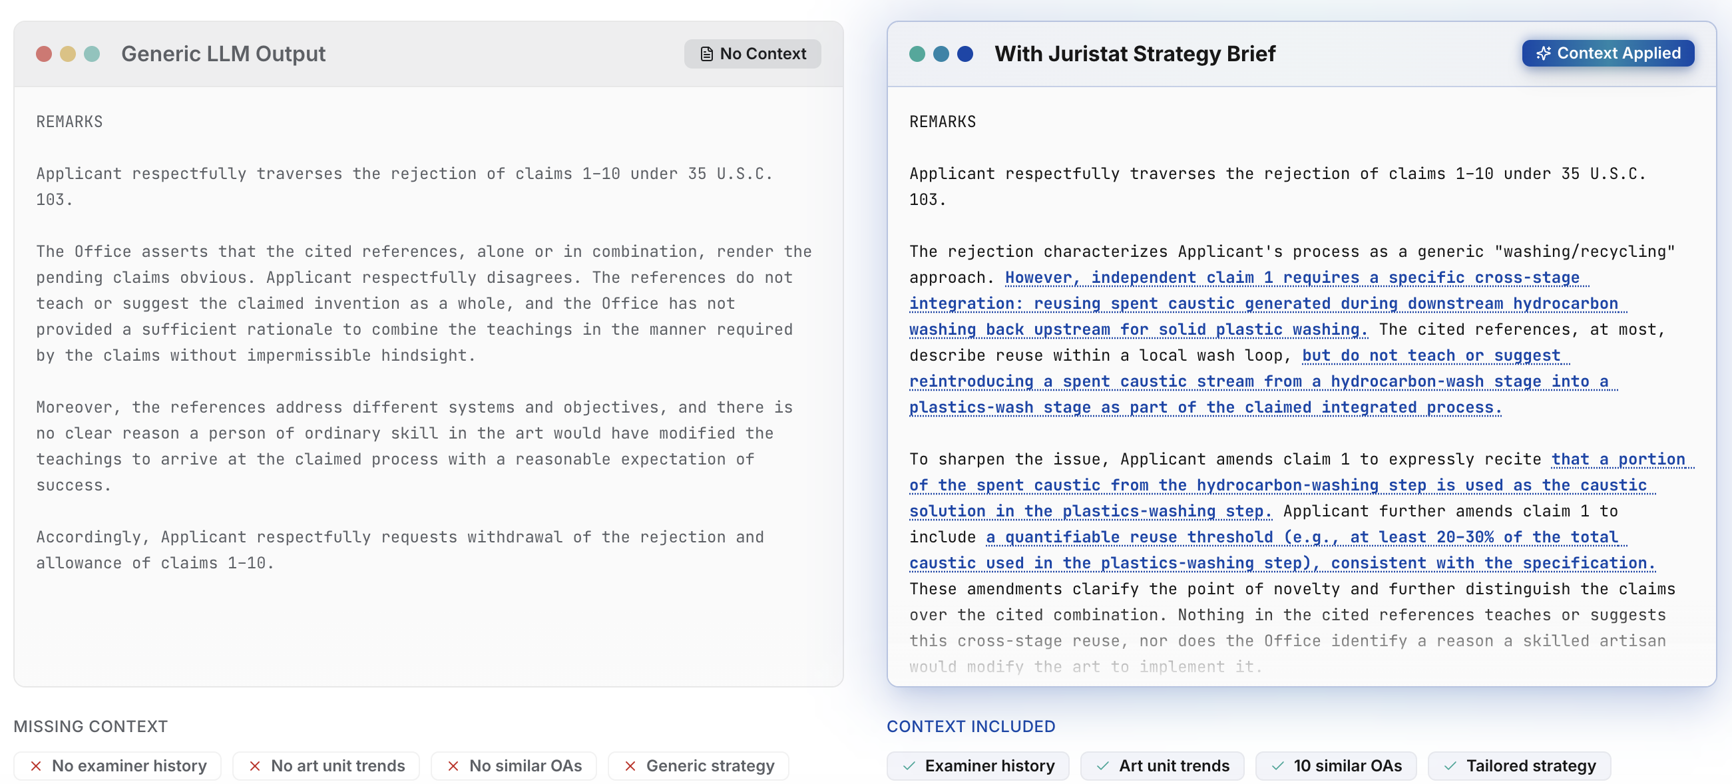Image resolution: width=1732 pixels, height=784 pixels.
Task: Click the 10 similar OAs chip
Action: (1335, 766)
